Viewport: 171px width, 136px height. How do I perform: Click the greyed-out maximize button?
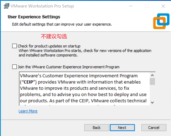(147, 6)
